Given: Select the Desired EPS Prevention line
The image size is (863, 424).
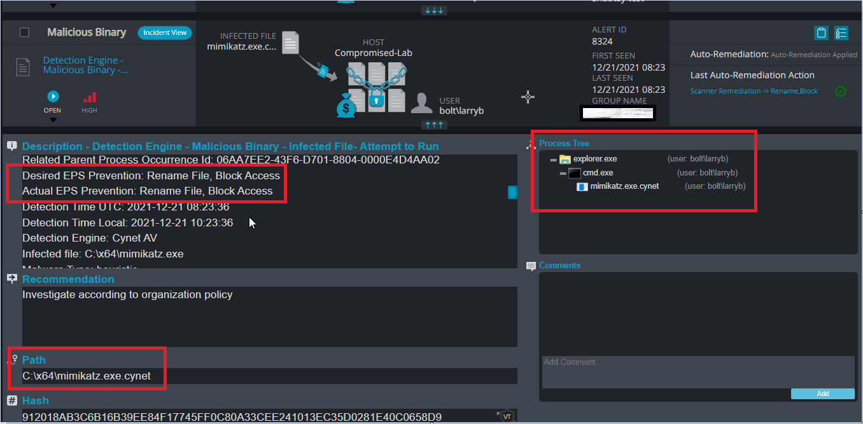Looking at the screenshot, I should tap(151, 175).
